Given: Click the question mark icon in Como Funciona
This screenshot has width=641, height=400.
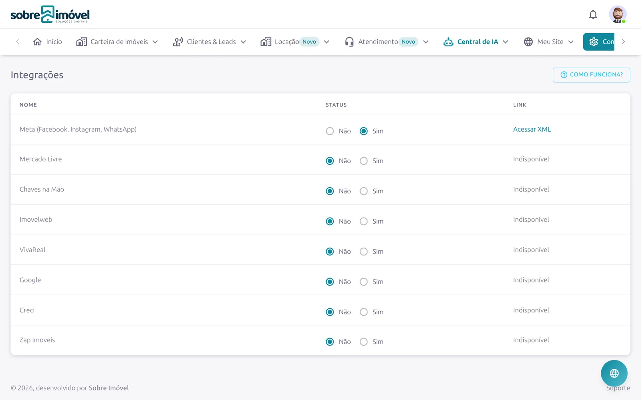Looking at the screenshot, I should (x=564, y=75).
